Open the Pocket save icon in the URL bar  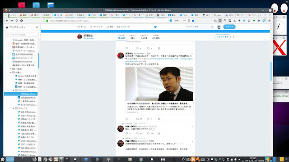pyautogui.click(x=189, y=21)
